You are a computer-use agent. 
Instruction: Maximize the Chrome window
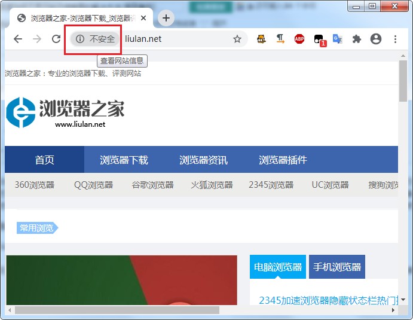click(x=372, y=7)
